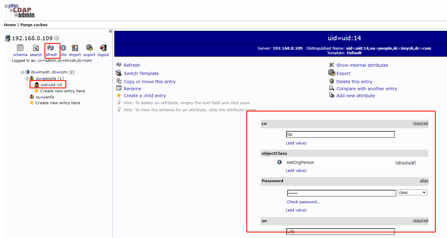Viewport: 447px width, 238px height.
Task: Open server info via the info icon
Action: [x=64, y=48]
